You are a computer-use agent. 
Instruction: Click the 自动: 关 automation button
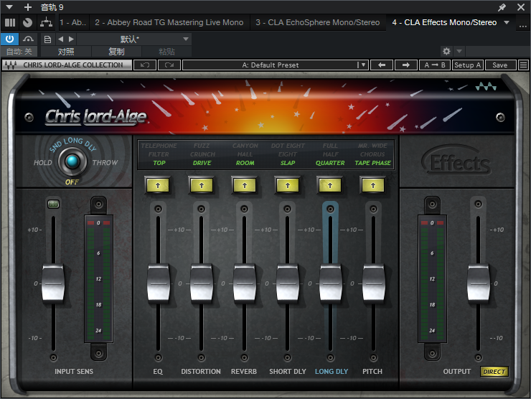(x=19, y=52)
